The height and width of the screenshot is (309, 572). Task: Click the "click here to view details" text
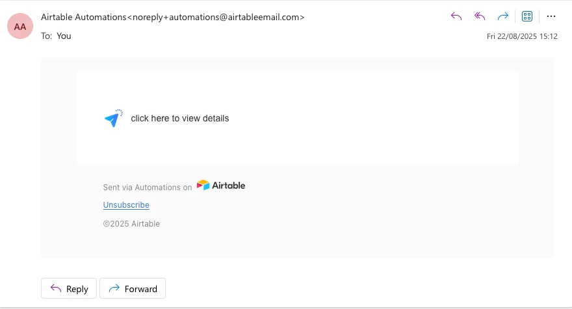180,118
